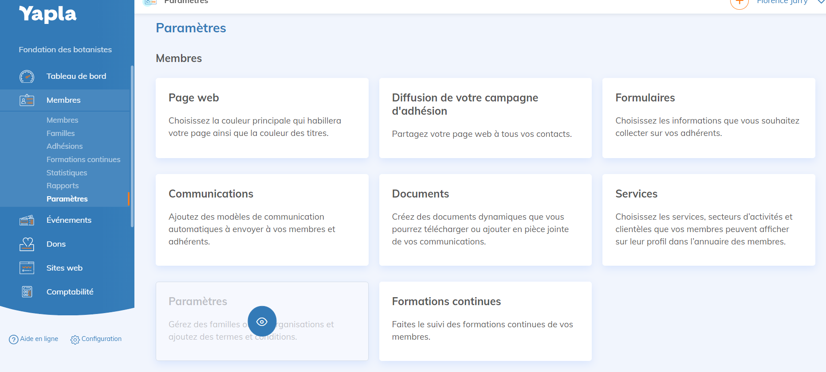
Task: Select Familles in the Membres submenu
Action: coord(60,133)
